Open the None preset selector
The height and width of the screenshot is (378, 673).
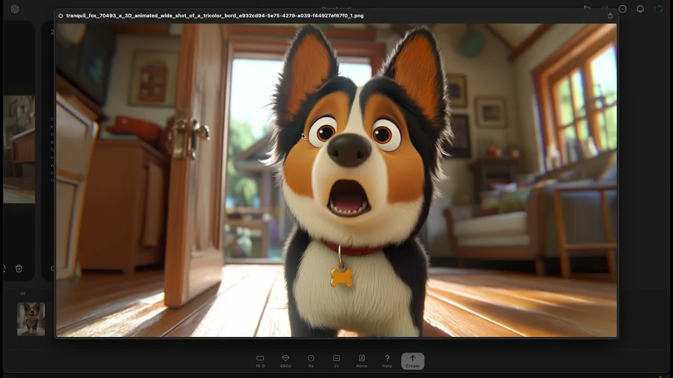coord(362,361)
